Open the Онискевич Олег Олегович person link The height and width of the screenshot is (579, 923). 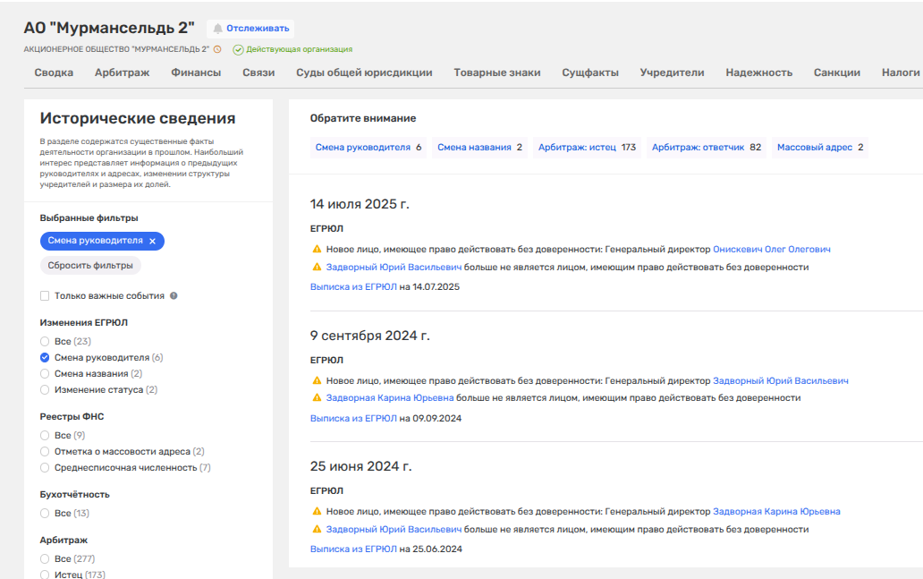pyautogui.click(x=771, y=250)
